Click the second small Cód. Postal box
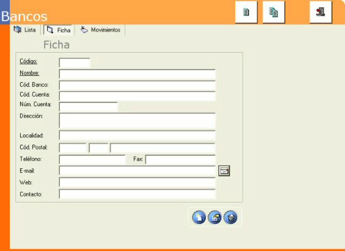The height and width of the screenshot is (251, 345). pyautogui.click(x=99, y=148)
